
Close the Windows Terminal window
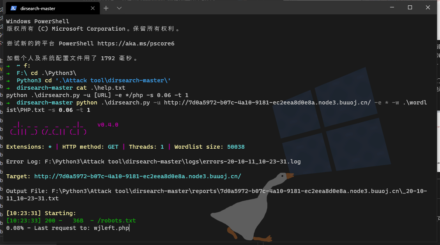(x=428, y=7)
